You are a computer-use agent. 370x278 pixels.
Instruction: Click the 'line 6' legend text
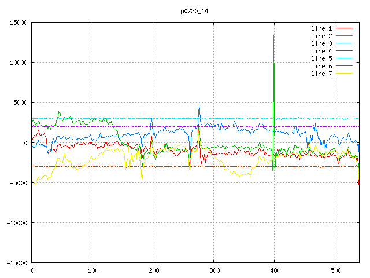323,66
